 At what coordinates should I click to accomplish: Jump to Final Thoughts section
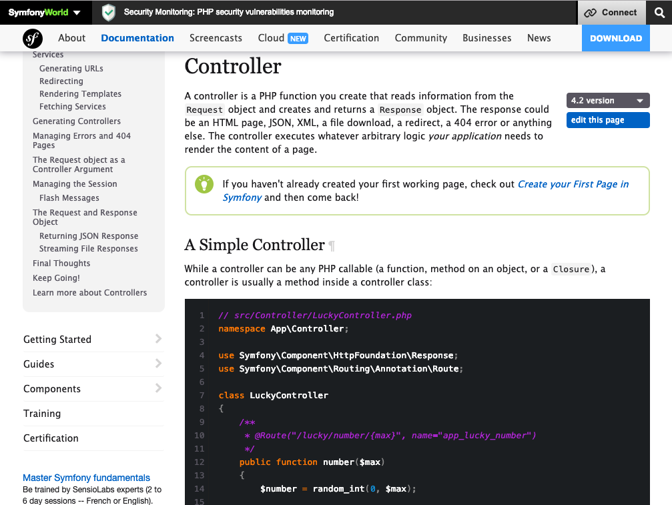(x=61, y=264)
